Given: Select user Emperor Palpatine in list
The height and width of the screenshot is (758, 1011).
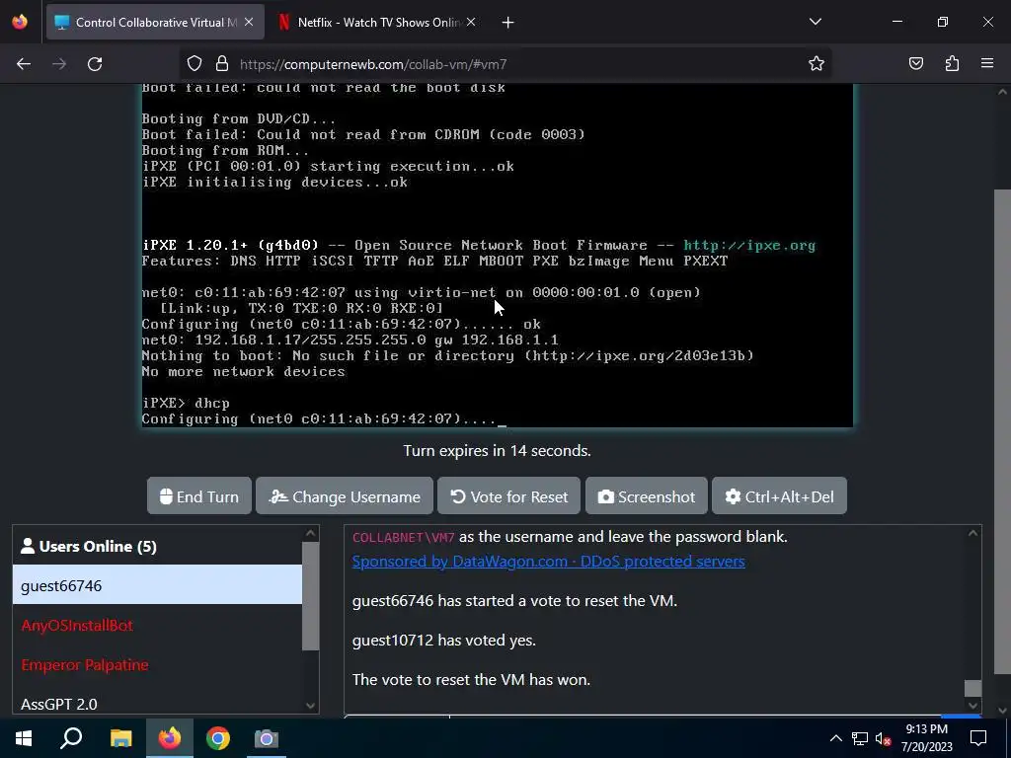Looking at the screenshot, I should pyautogui.click(x=157, y=664).
